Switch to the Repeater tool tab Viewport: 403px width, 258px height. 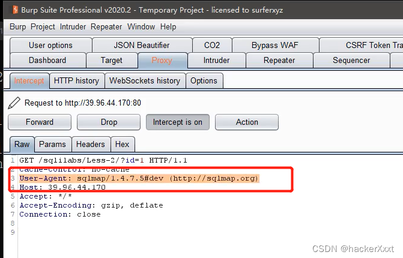[x=279, y=61]
